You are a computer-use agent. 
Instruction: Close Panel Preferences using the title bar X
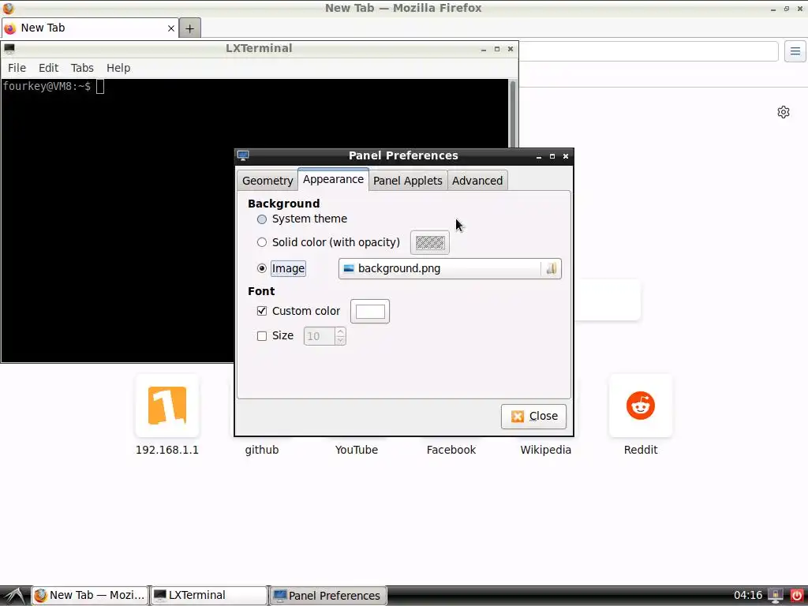[566, 156]
